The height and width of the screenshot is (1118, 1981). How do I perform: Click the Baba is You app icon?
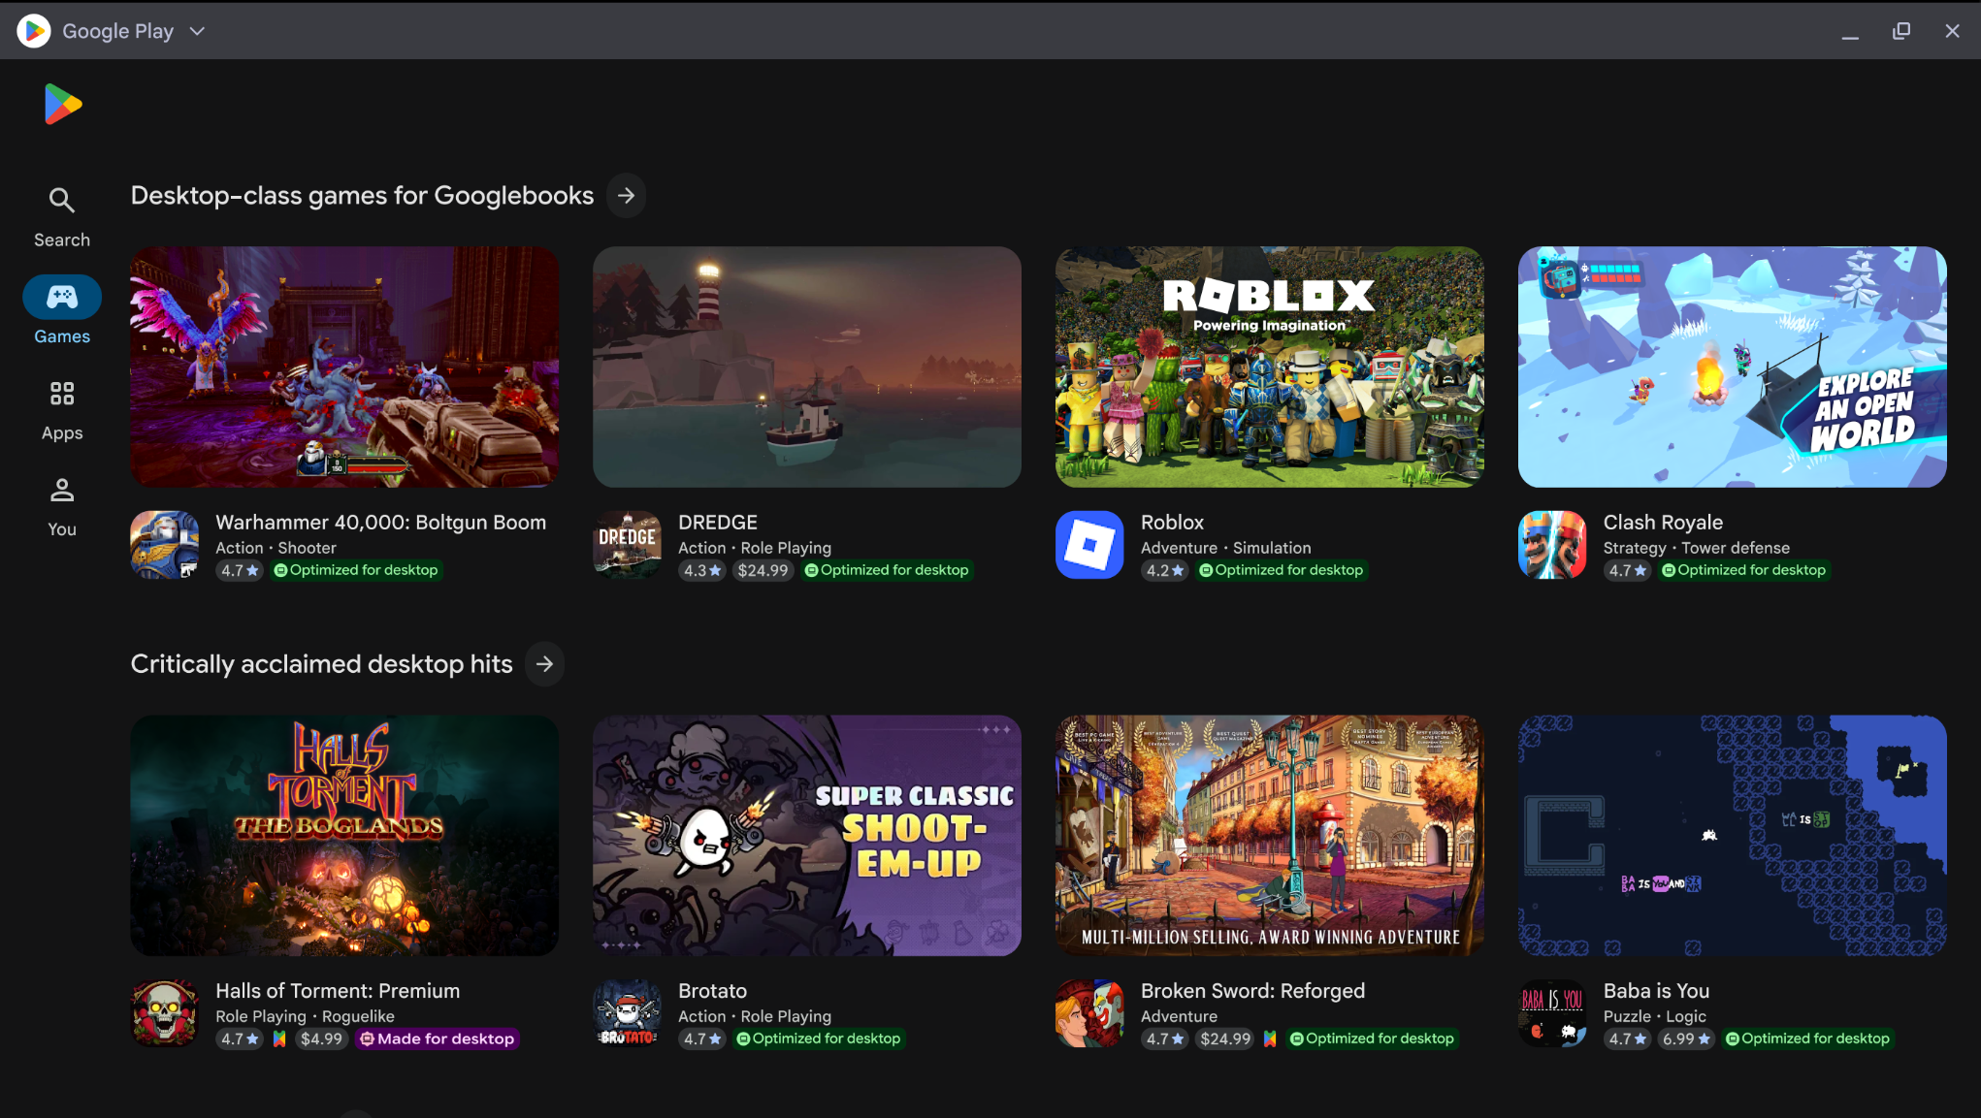click(1552, 1013)
